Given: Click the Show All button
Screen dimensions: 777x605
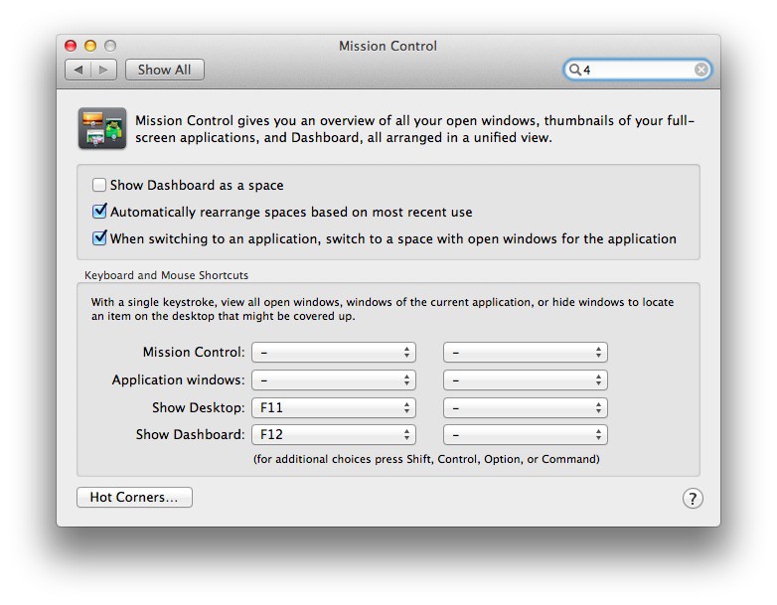Looking at the screenshot, I should tap(164, 70).
